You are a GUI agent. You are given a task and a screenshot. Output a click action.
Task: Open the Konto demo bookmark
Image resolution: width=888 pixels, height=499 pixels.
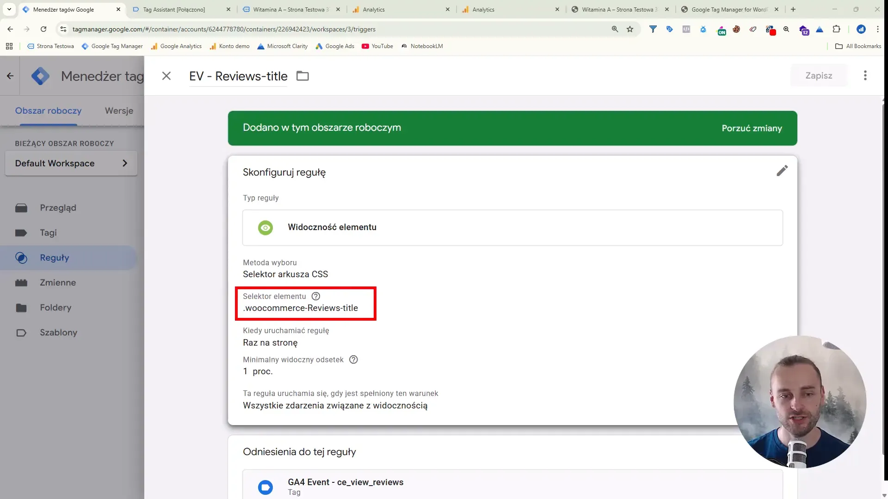[229, 46]
